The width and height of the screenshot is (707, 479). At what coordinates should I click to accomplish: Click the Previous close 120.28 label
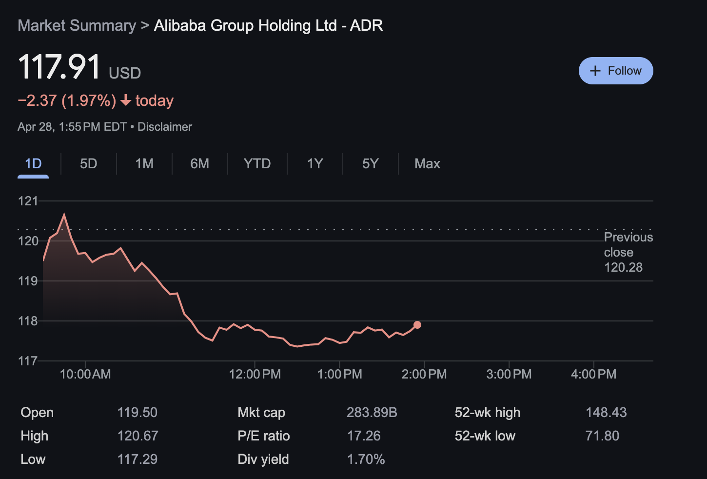pyautogui.click(x=628, y=252)
